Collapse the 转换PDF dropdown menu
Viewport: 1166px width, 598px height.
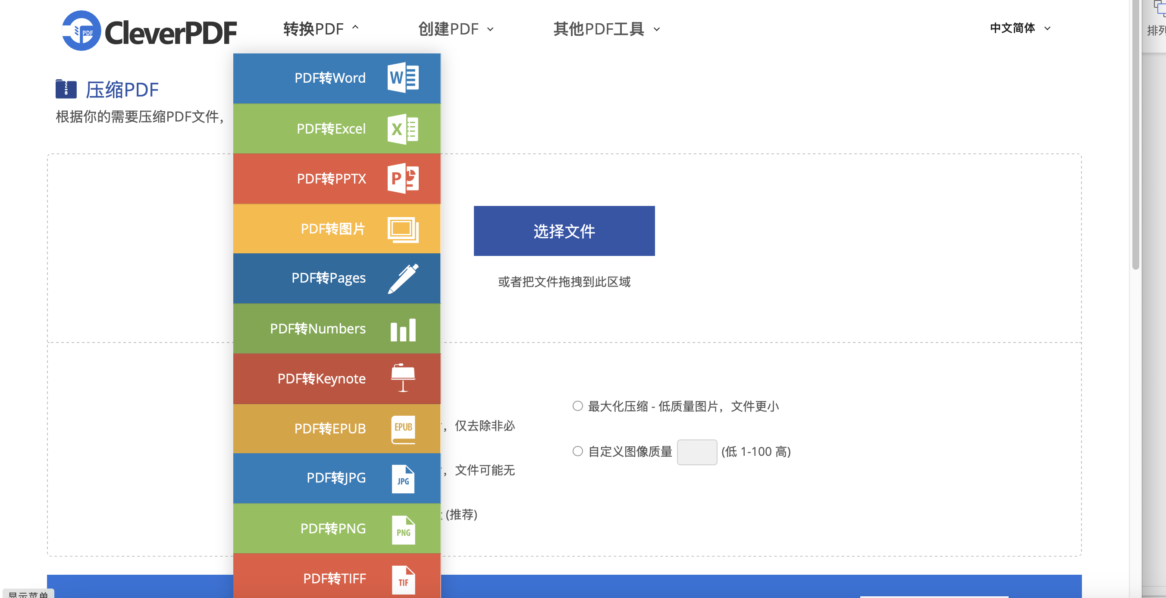(321, 29)
